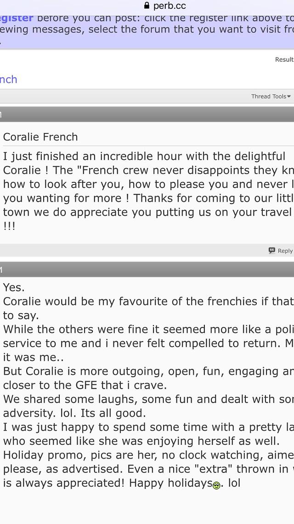Open the Thread Tools dropdown menu
The height and width of the screenshot is (524, 294).
[271, 96]
